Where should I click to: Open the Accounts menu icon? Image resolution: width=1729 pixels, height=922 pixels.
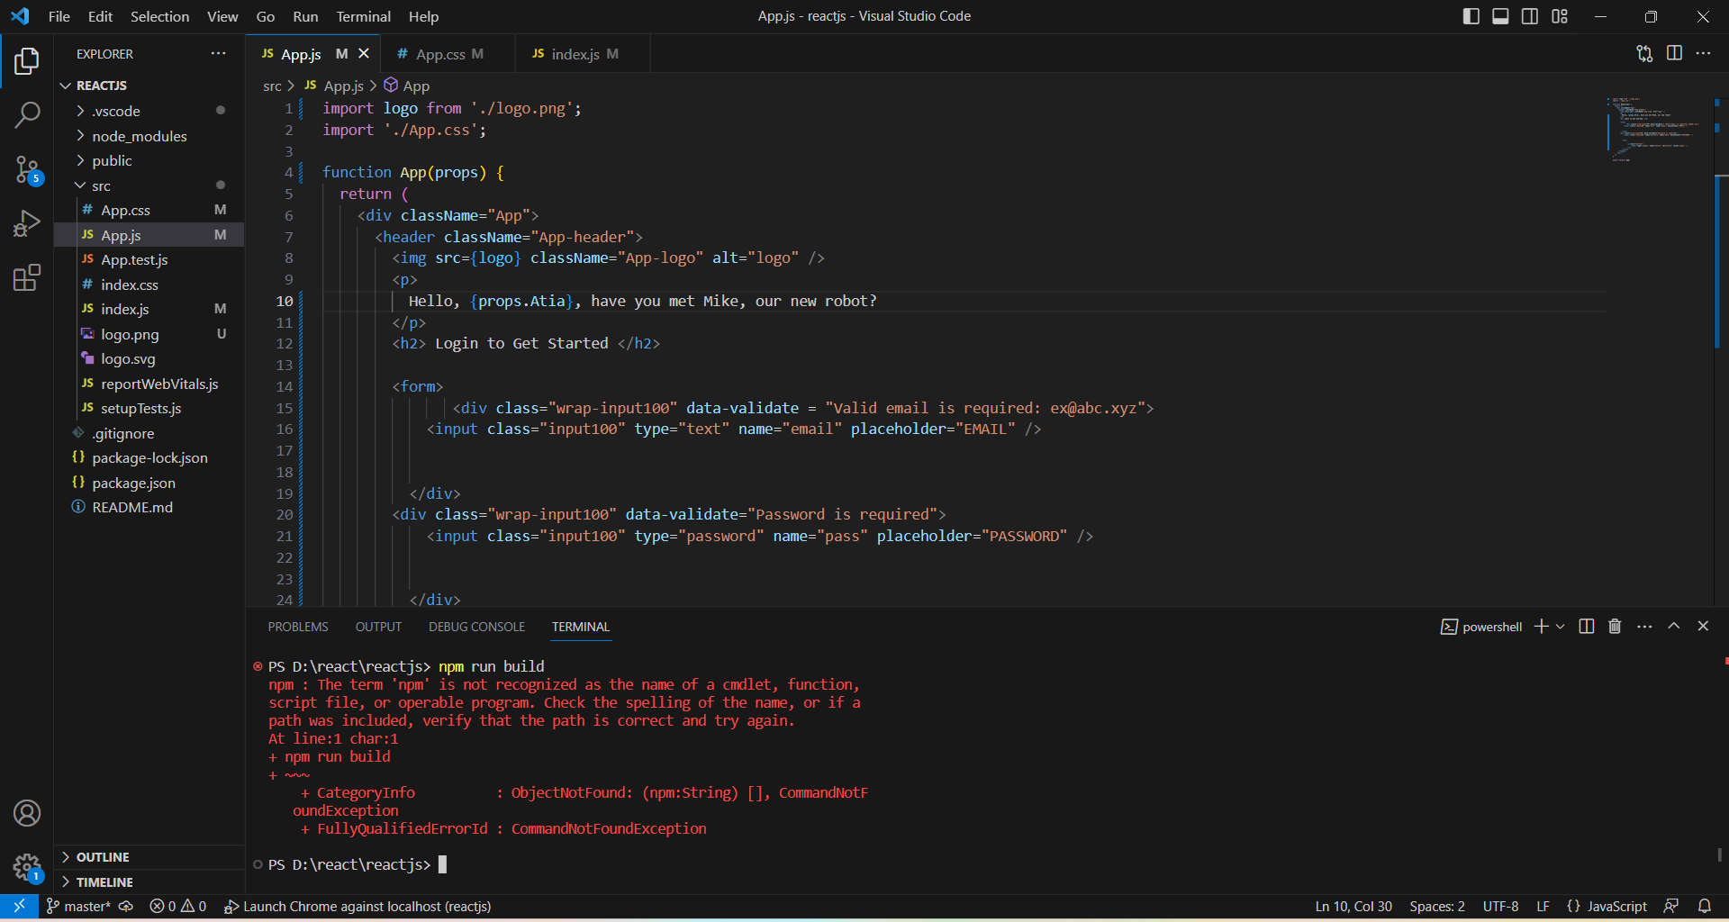[x=27, y=813]
